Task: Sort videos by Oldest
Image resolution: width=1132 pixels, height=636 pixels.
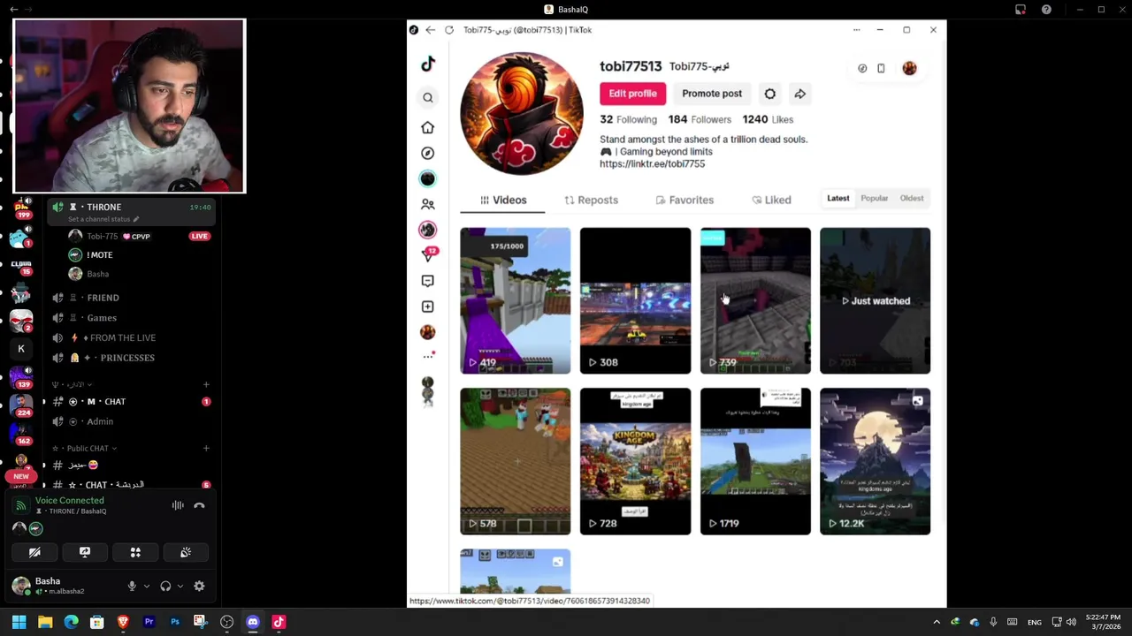Action: pyautogui.click(x=912, y=199)
